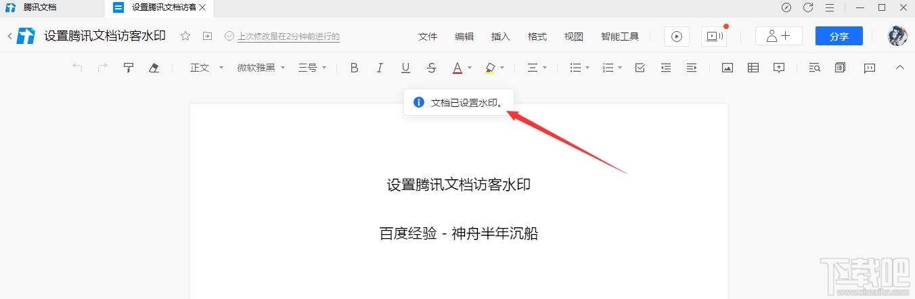The height and width of the screenshot is (299, 915).
Task: Click the Tencent Docs logo icon
Action: pyautogui.click(x=26, y=37)
